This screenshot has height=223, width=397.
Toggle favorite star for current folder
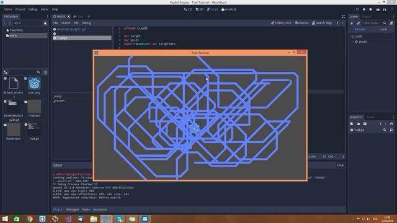tap(45, 23)
